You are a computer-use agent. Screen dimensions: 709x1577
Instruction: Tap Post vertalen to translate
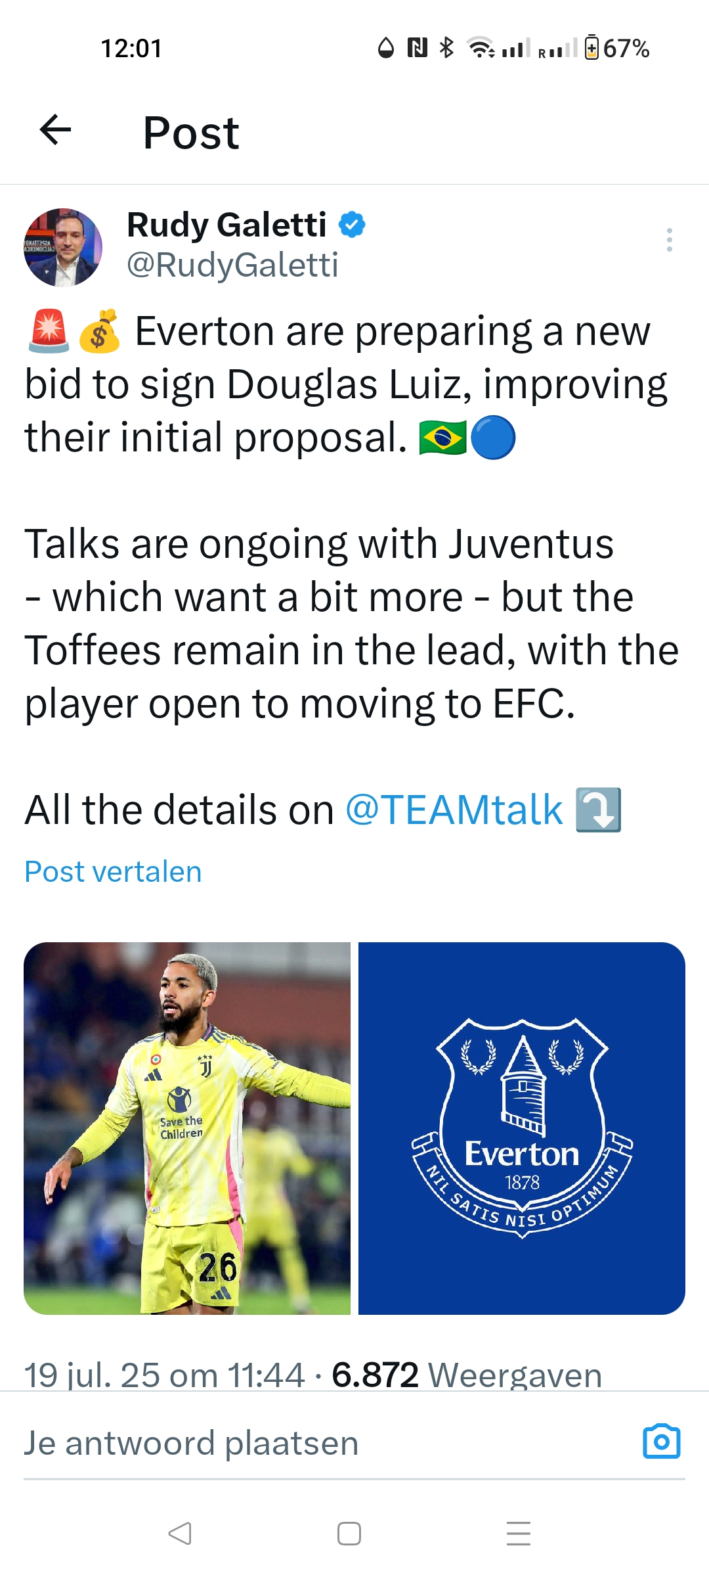(113, 872)
